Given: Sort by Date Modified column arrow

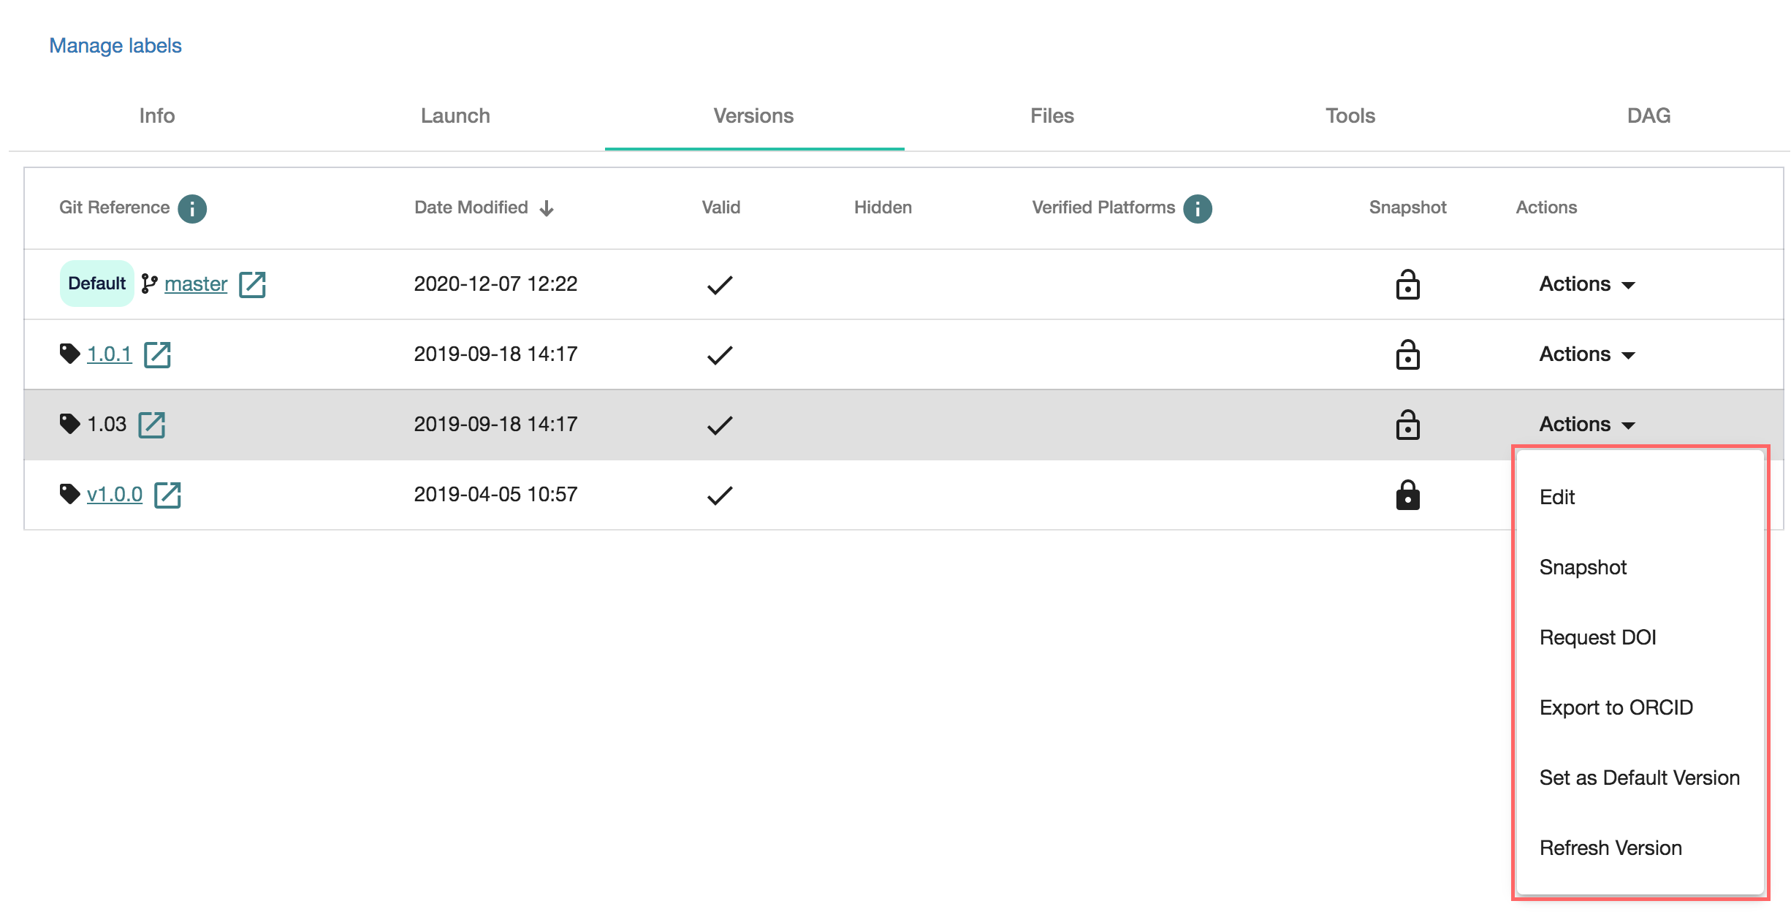Looking at the screenshot, I should [547, 208].
